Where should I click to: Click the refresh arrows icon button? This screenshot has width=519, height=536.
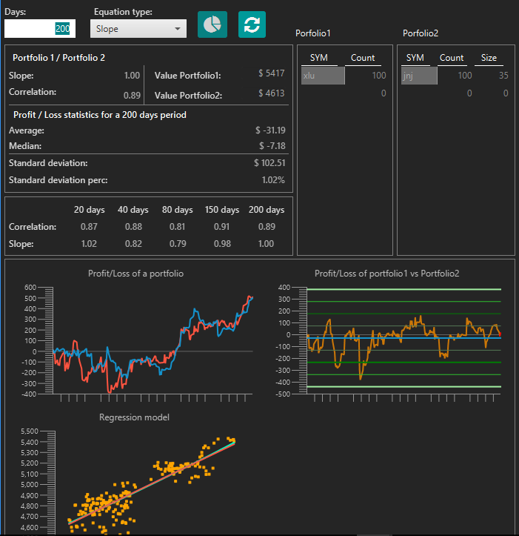[x=252, y=24]
